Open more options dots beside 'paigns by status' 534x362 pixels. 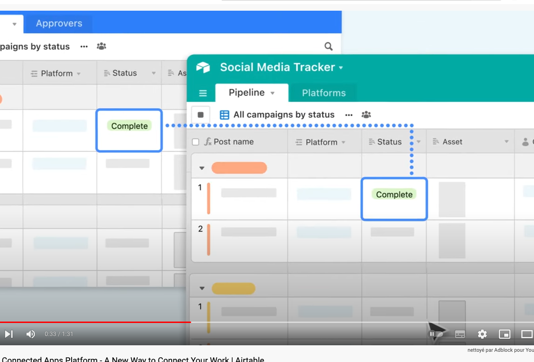click(x=84, y=46)
